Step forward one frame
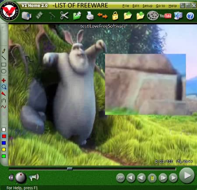Viewport: 197px width, 190px height. coord(163,178)
